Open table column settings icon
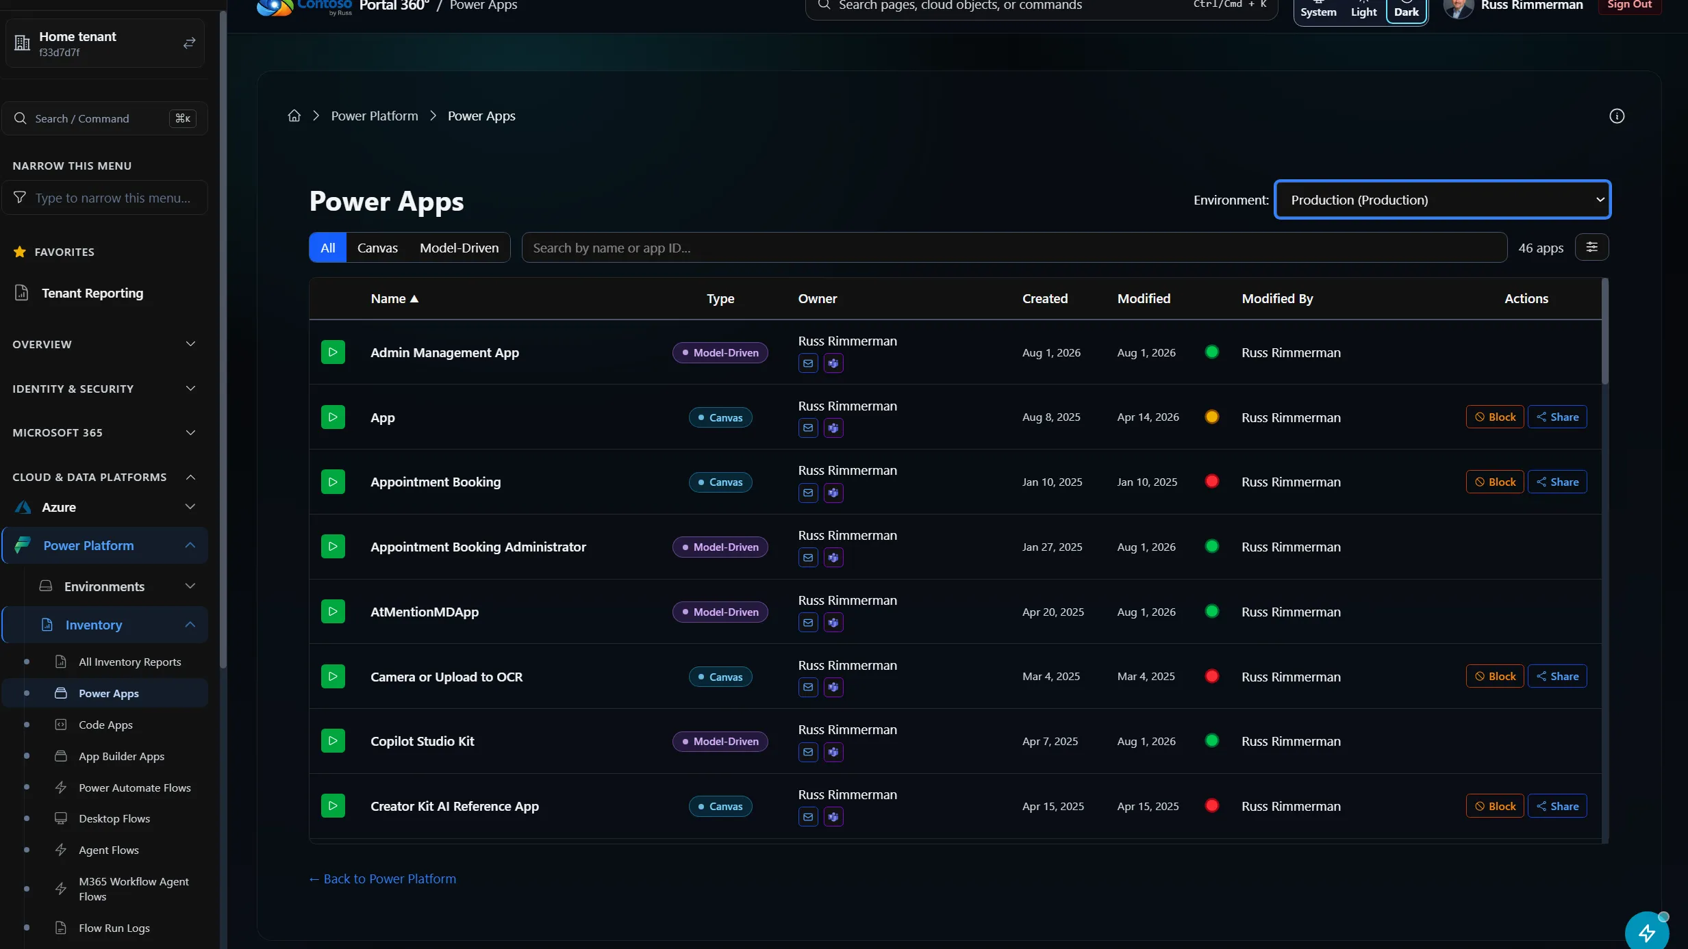Viewport: 1688px width, 949px height. (1592, 247)
